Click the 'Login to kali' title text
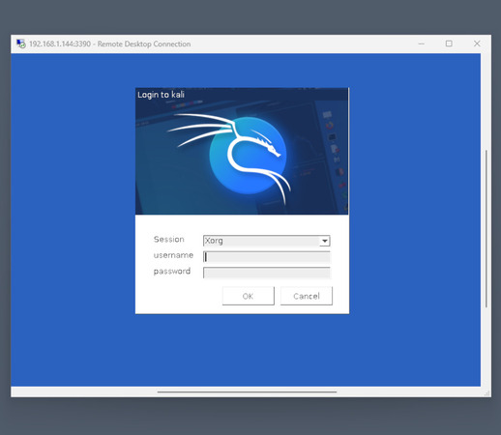Screen dimensions: 501x435 pyautogui.click(x=161, y=95)
